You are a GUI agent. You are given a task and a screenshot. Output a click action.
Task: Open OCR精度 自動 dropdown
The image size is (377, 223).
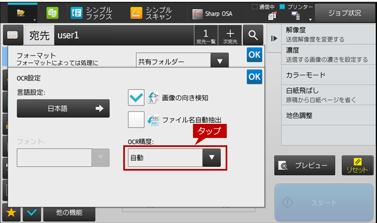[174, 158]
